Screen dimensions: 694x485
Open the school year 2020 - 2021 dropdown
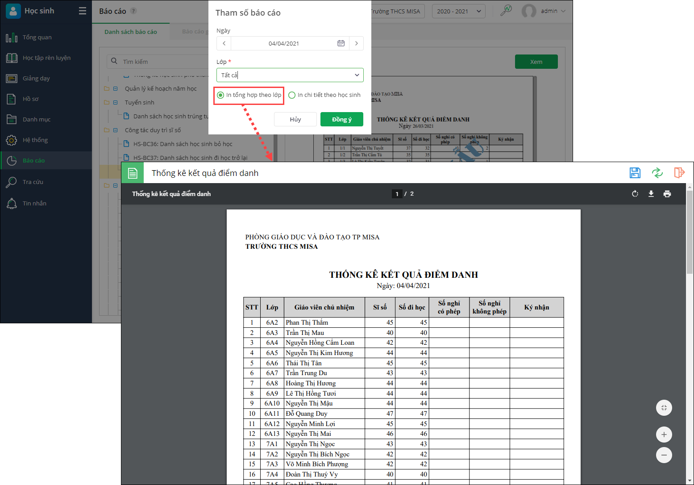[459, 11]
